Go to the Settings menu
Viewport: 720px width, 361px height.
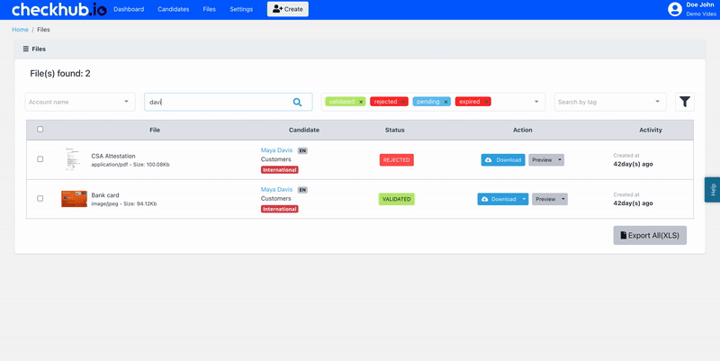point(241,9)
